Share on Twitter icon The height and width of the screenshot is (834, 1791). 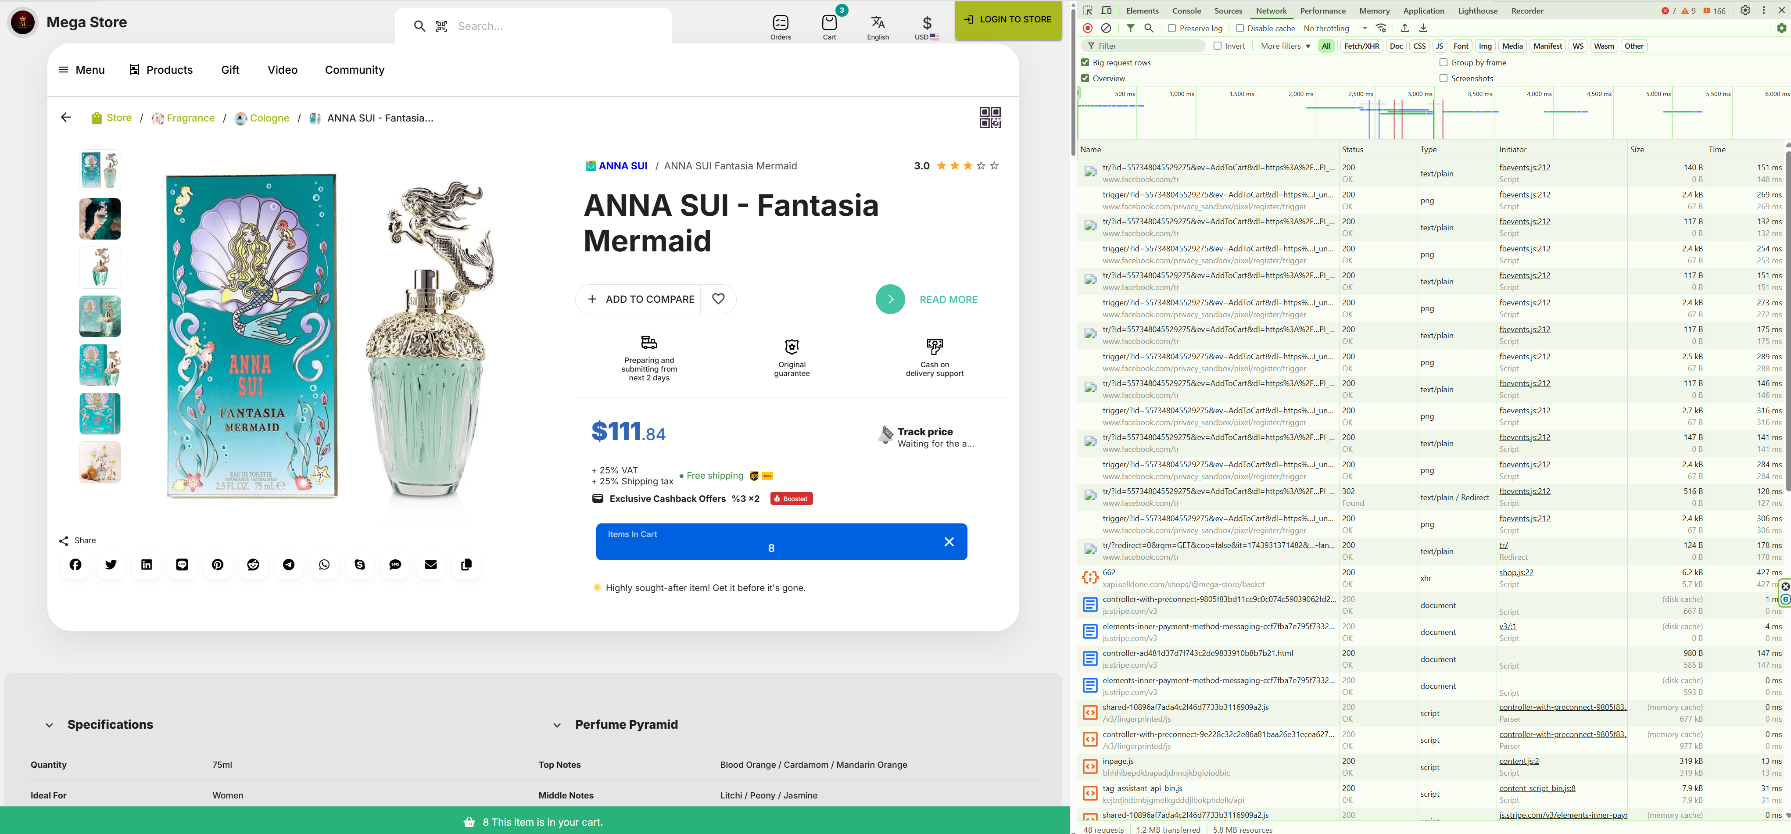point(111,564)
